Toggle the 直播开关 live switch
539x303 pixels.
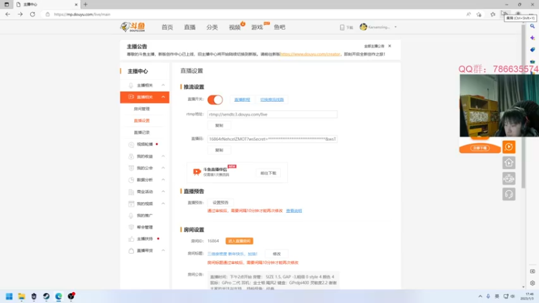click(215, 100)
